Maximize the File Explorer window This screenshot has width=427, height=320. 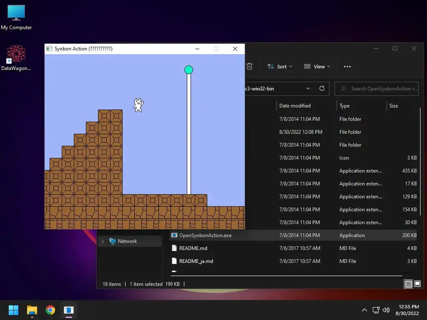point(394,48)
